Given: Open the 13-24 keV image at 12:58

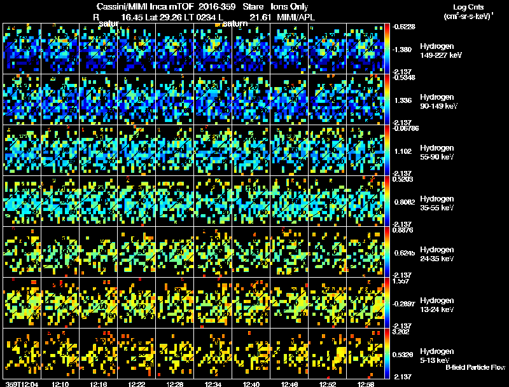Looking at the screenshot, I should point(365,303).
